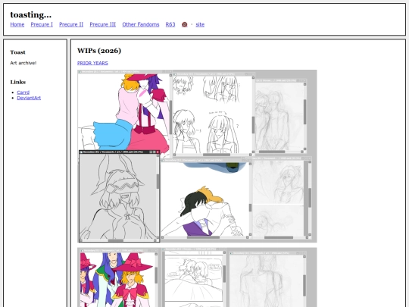Click the round red icon in navigation

(x=184, y=24)
